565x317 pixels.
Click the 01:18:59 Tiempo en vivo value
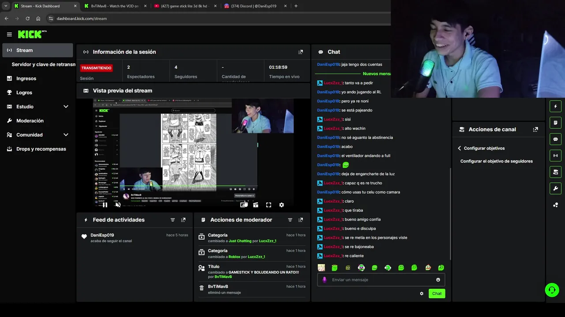278,67
